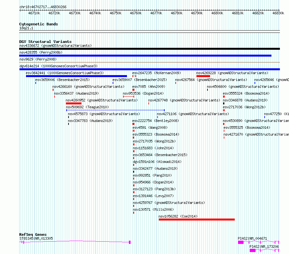Click nsv4266160 (gnomADStructuralVariants) label
The image size is (289, 254).
click(x=88, y=87)
